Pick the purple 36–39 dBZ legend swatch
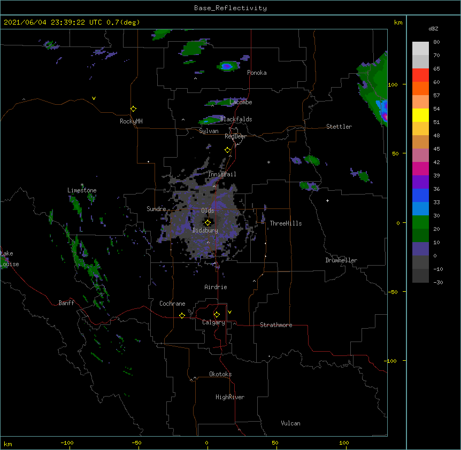This screenshot has height=450, width=461. pyautogui.click(x=420, y=182)
